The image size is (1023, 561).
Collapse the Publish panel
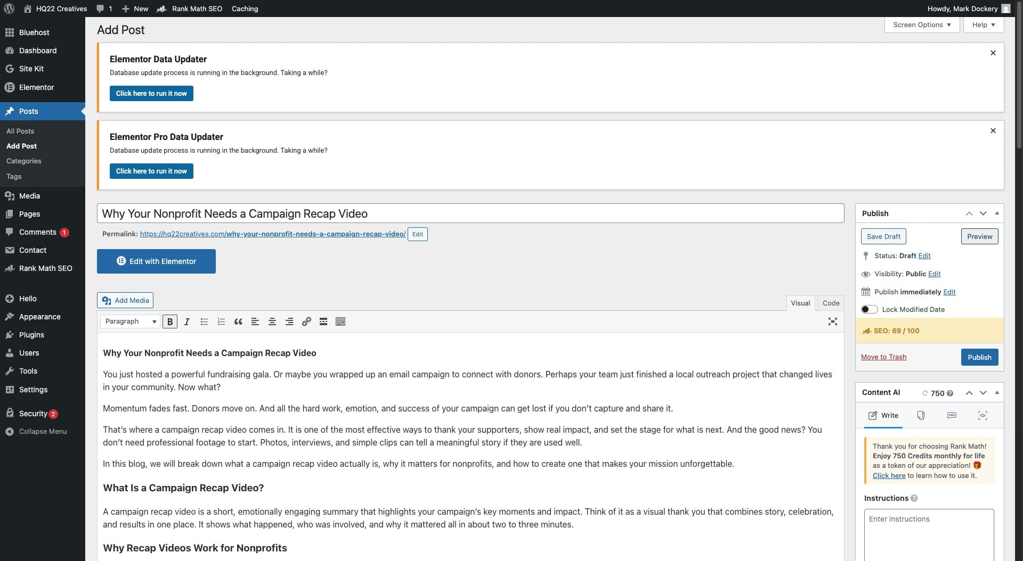click(x=997, y=213)
